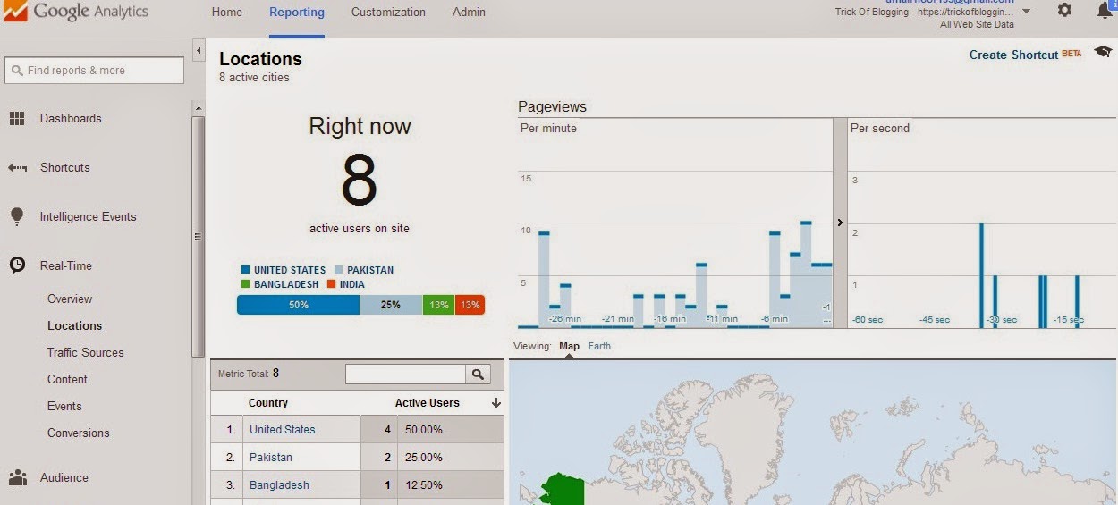Click the Country column header

[x=268, y=403]
